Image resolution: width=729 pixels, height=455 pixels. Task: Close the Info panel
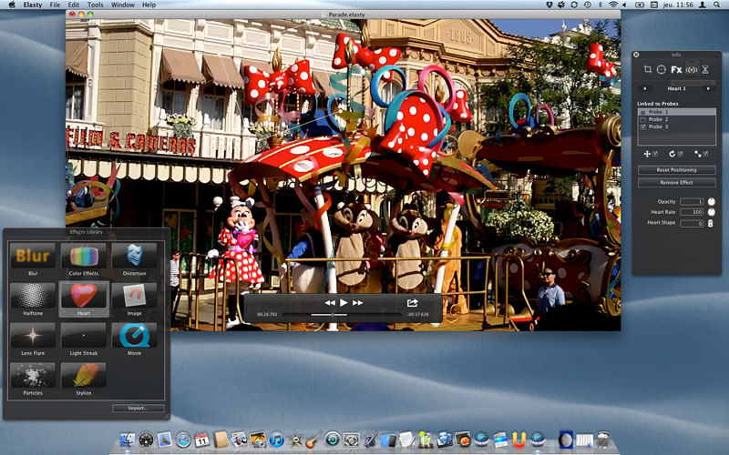click(636, 55)
